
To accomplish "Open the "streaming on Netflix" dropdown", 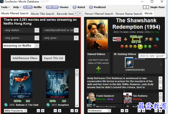I will coord(21,46).
